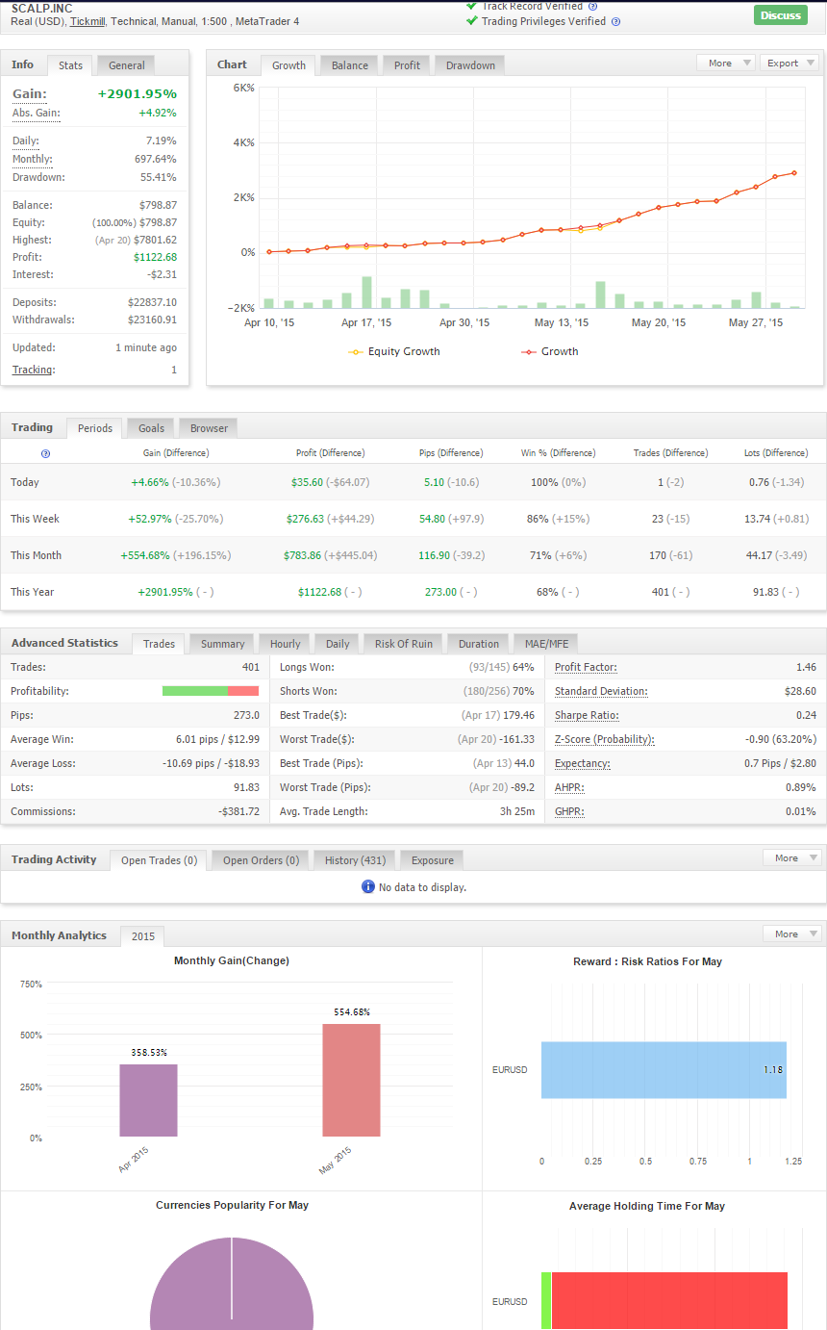Click the Drawdown value 55.41%
Viewport: 827px width, 1330px height.
coord(159,177)
